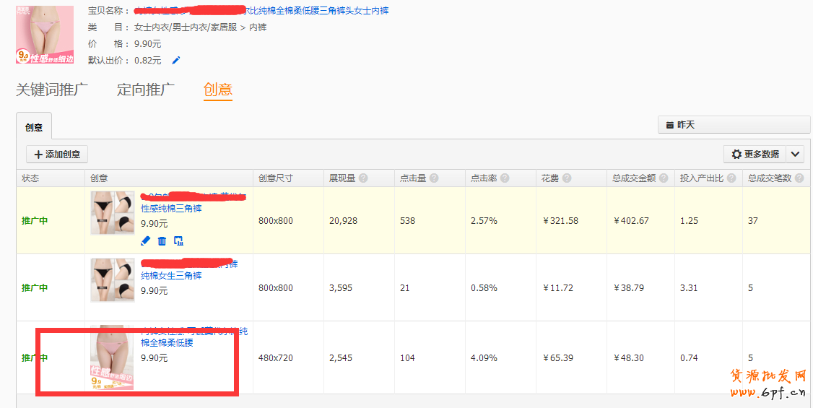Switch to the 关键词推广 tab
This screenshot has height=408, width=813.
(x=52, y=90)
